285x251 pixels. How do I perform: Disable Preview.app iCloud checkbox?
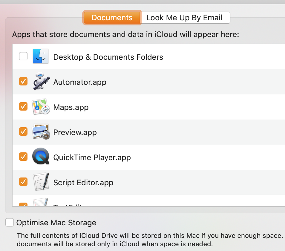point(23,131)
